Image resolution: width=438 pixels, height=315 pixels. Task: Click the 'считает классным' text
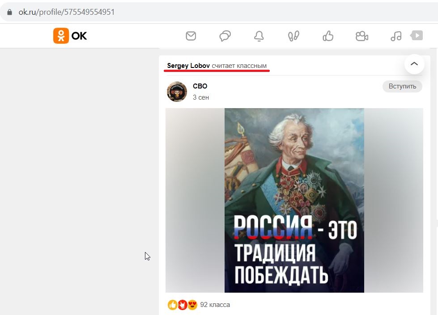[239, 66]
